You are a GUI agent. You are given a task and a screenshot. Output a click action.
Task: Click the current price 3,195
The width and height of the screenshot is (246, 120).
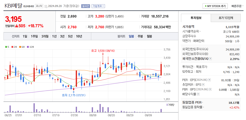13,19
